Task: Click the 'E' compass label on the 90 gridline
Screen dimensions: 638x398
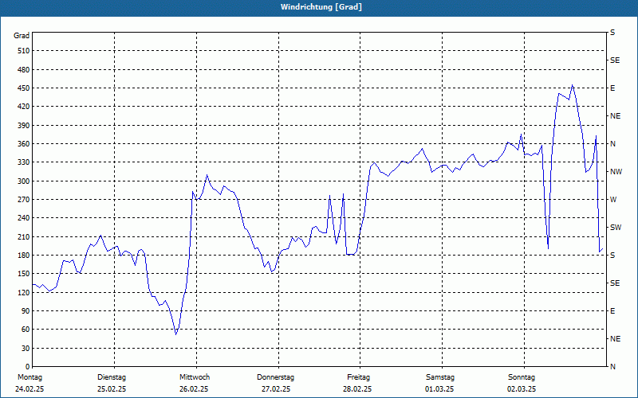Action: coord(612,311)
